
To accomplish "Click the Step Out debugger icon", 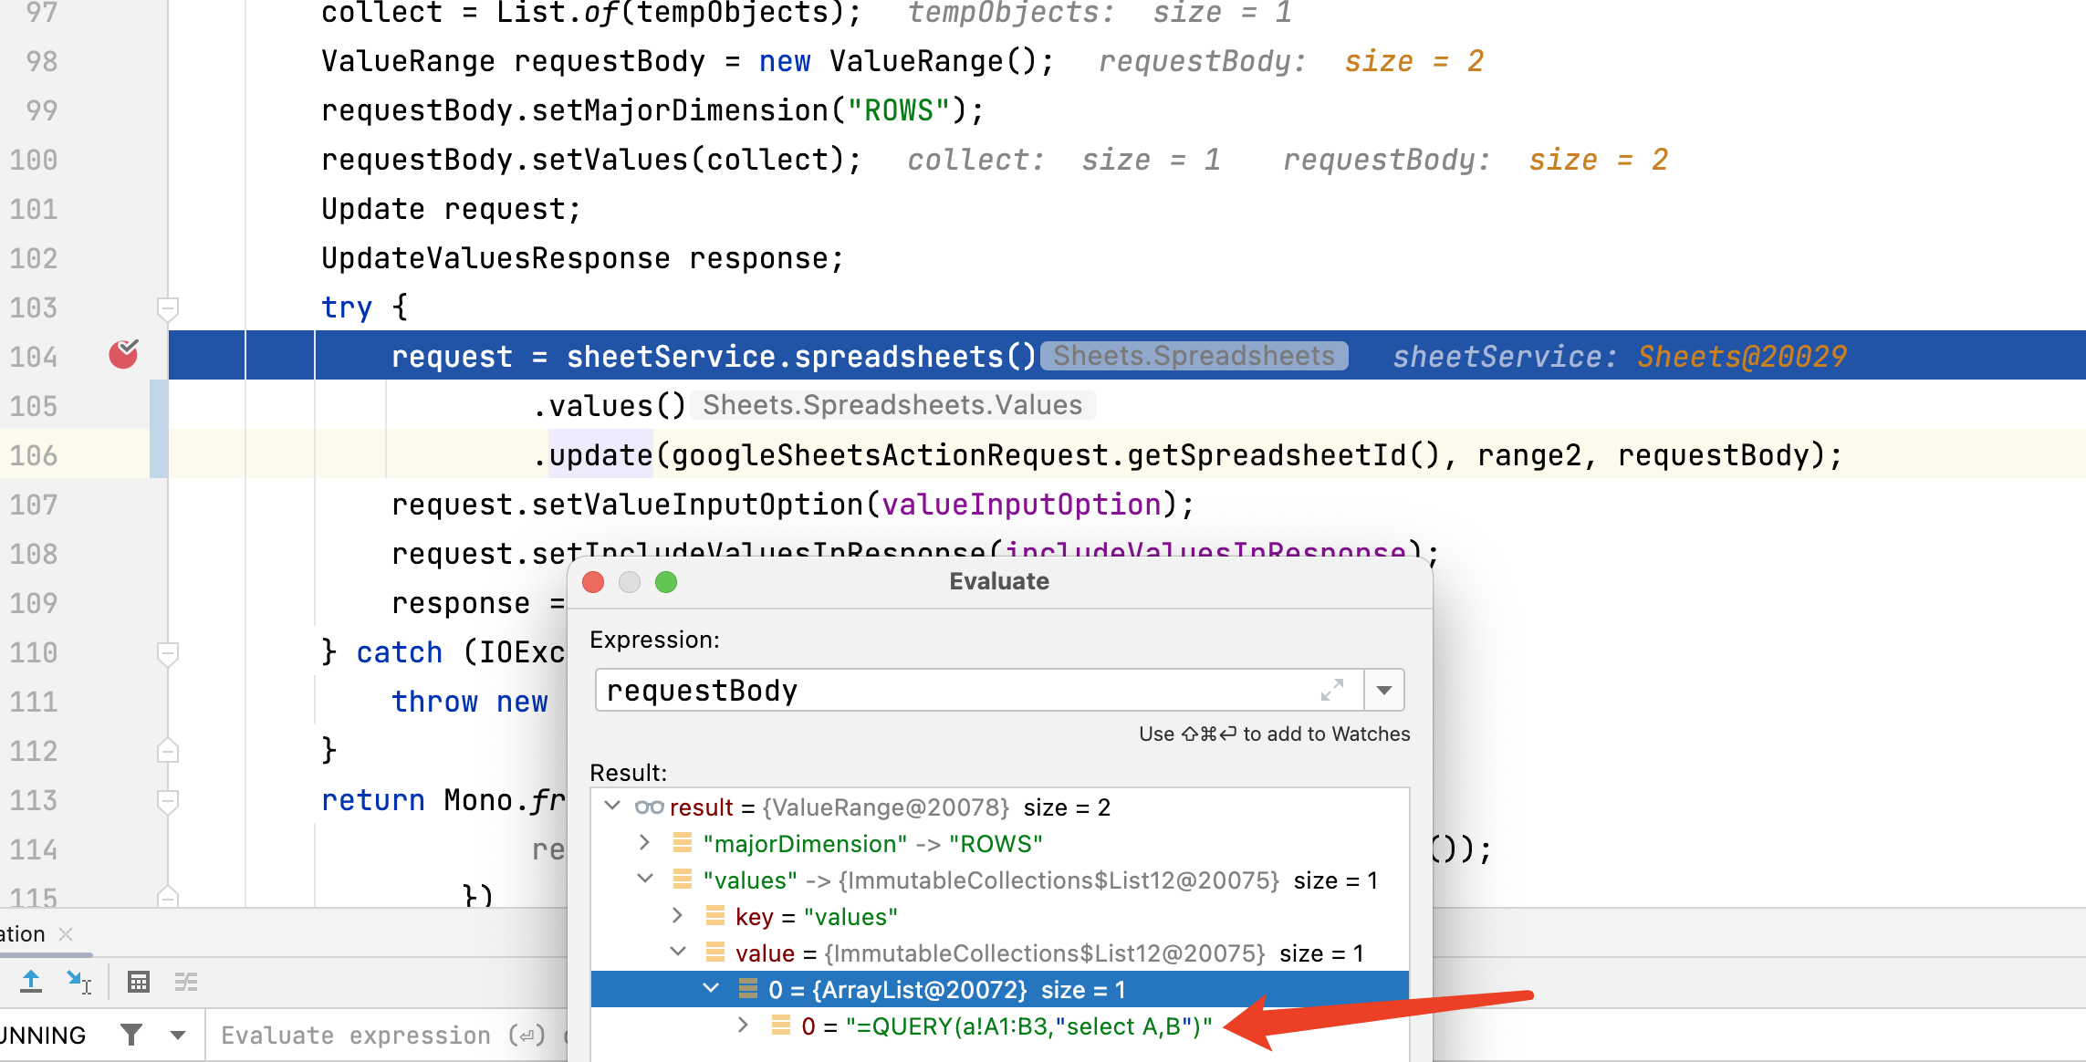I will pyautogui.click(x=31, y=982).
